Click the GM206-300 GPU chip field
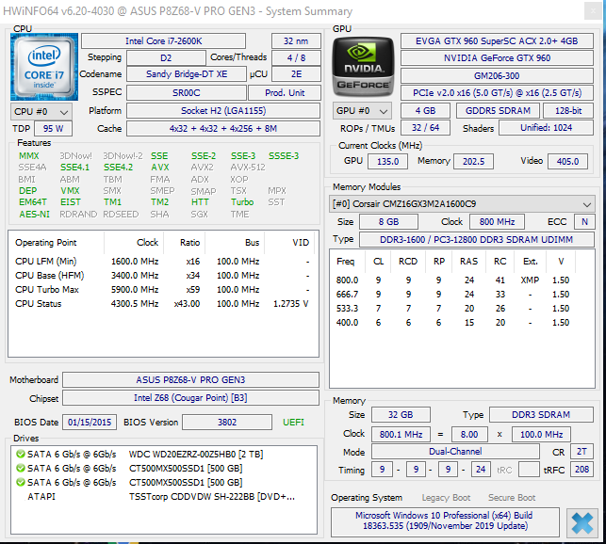This screenshot has height=544, width=606. pyautogui.click(x=497, y=75)
